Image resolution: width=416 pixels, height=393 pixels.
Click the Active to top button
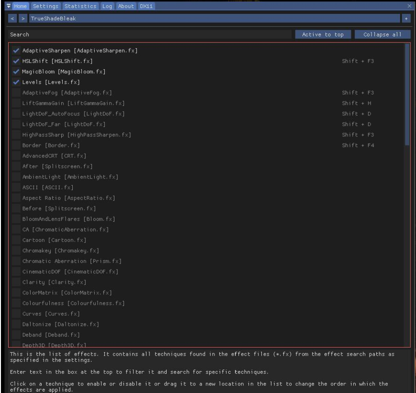tap(323, 34)
